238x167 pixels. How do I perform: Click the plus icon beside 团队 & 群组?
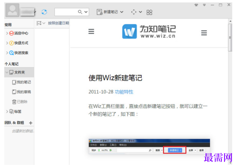[x=31, y=123]
